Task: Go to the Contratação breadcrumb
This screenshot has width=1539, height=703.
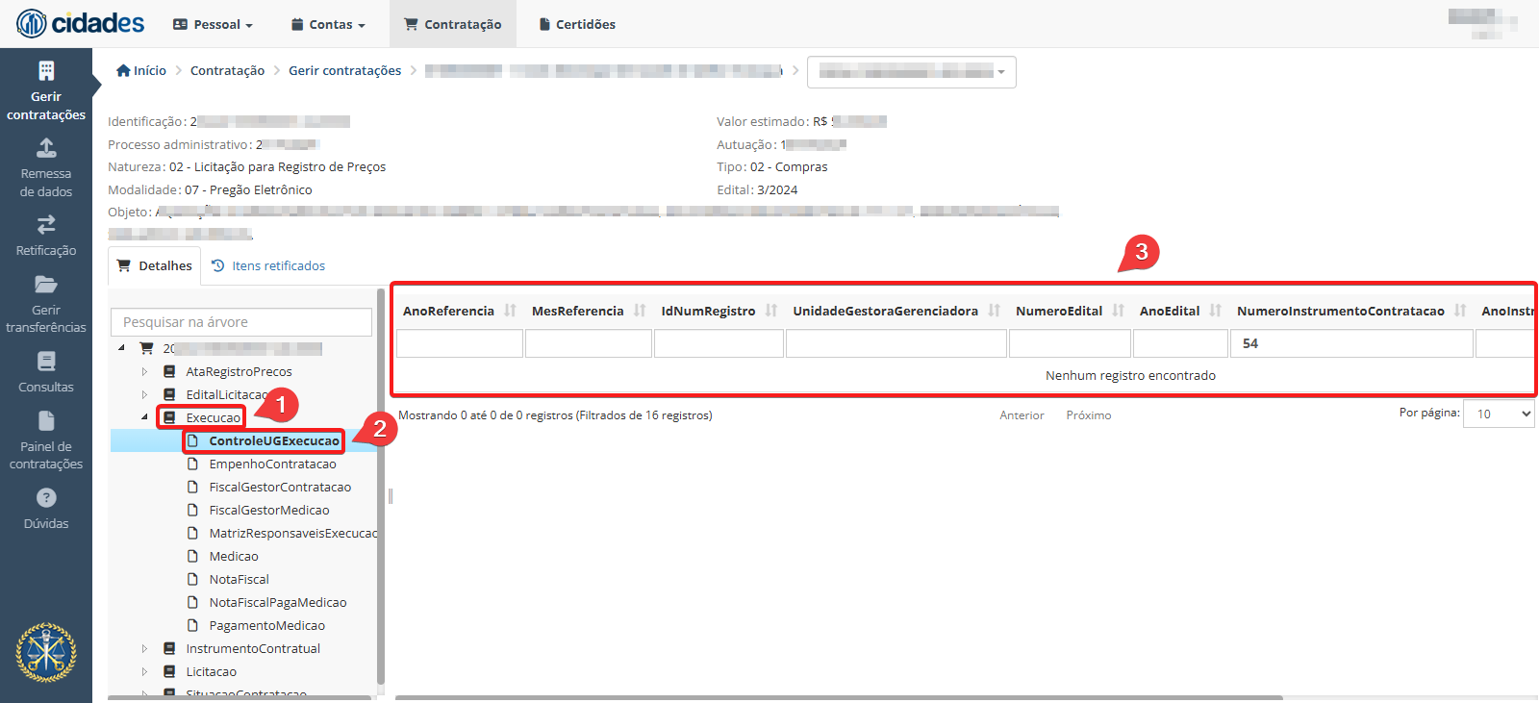Action: coord(227,70)
